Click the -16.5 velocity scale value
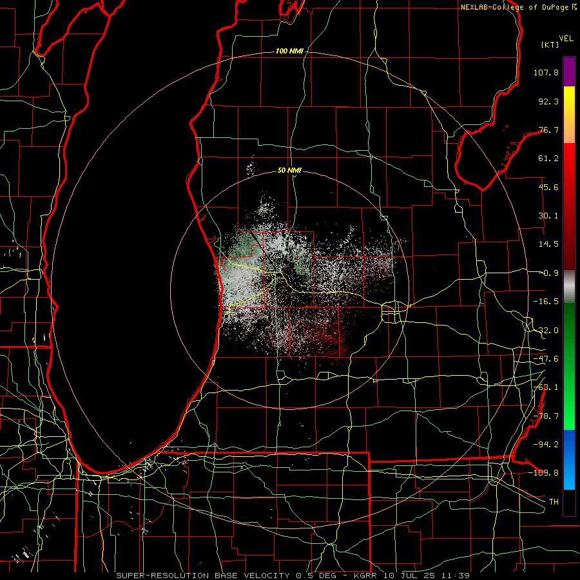This screenshot has width=580, height=580. tap(546, 302)
